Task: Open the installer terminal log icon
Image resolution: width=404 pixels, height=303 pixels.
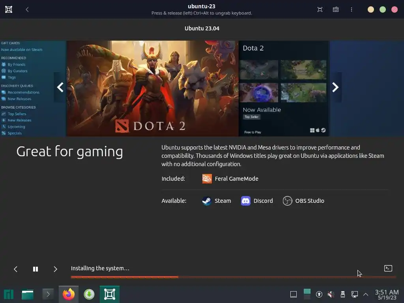Action: pos(388,268)
